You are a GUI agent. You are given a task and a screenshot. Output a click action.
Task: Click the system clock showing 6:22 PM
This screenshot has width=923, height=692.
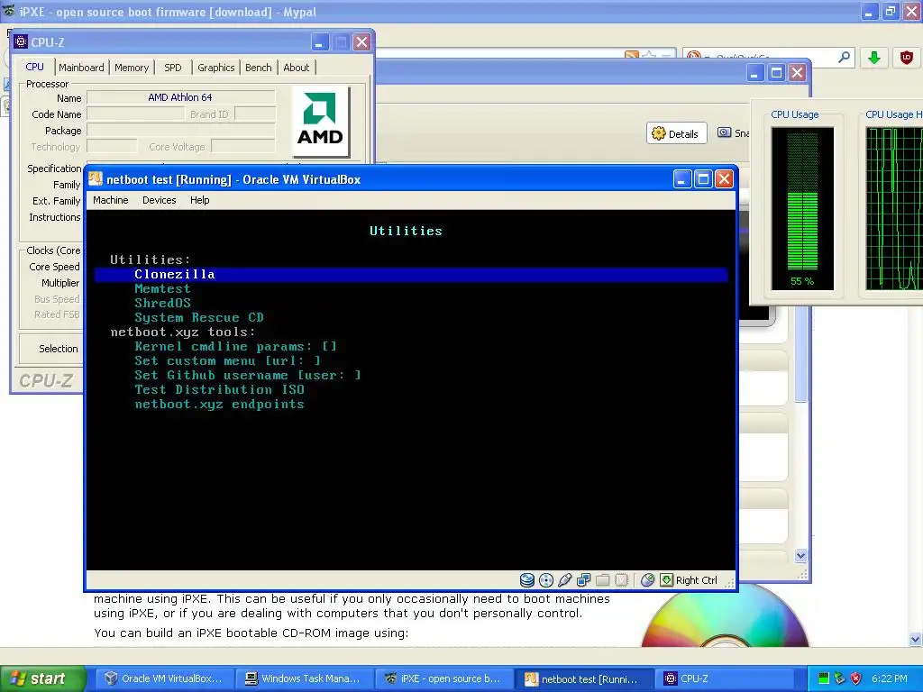click(x=890, y=678)
